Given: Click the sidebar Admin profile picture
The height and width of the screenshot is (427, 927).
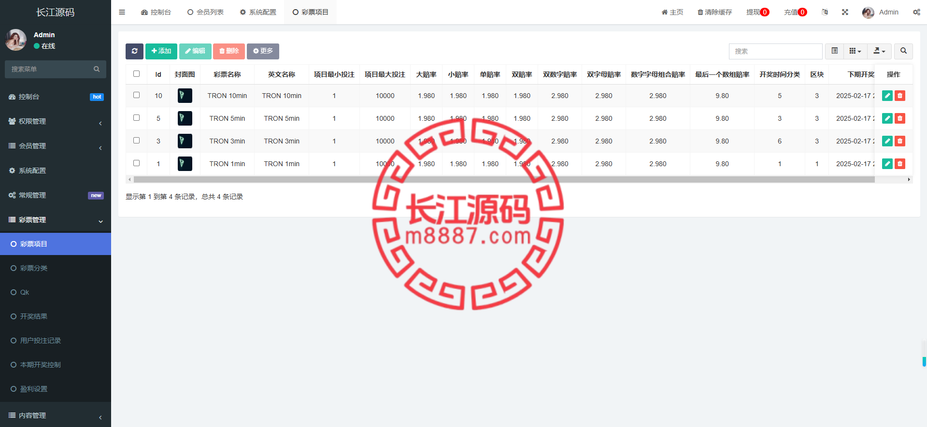Looking at the screenshot, I should (x=16, y=40).
